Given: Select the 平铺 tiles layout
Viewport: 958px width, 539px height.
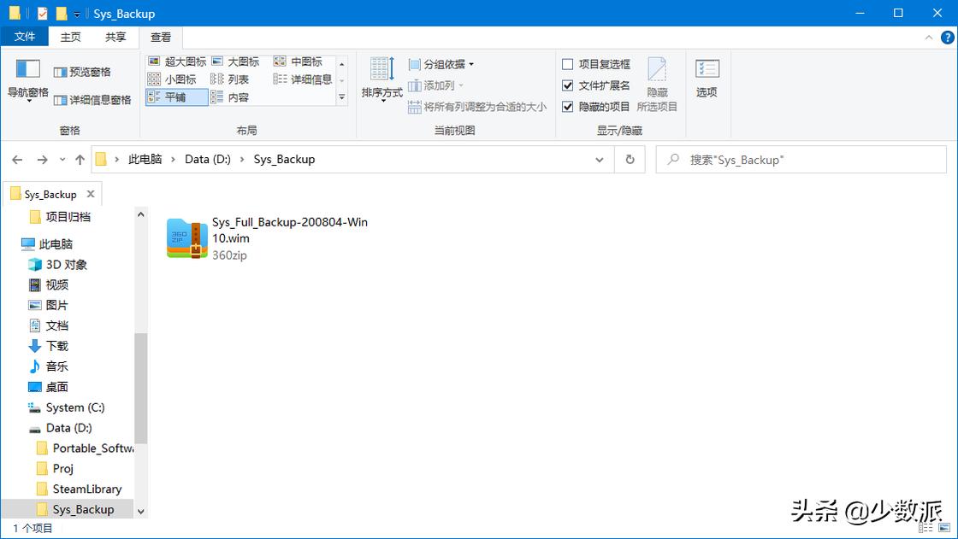Looking at the screenshot, I should 175,97.
